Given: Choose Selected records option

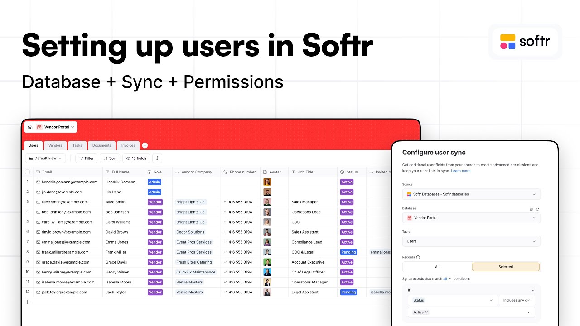Looking at the screenshot, I should [x=506, y=267].
